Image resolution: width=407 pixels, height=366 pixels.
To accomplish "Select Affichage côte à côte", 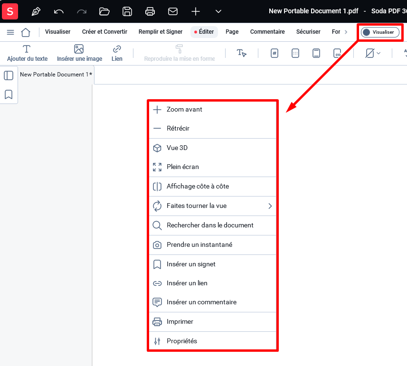I will [x=213, y=187].
